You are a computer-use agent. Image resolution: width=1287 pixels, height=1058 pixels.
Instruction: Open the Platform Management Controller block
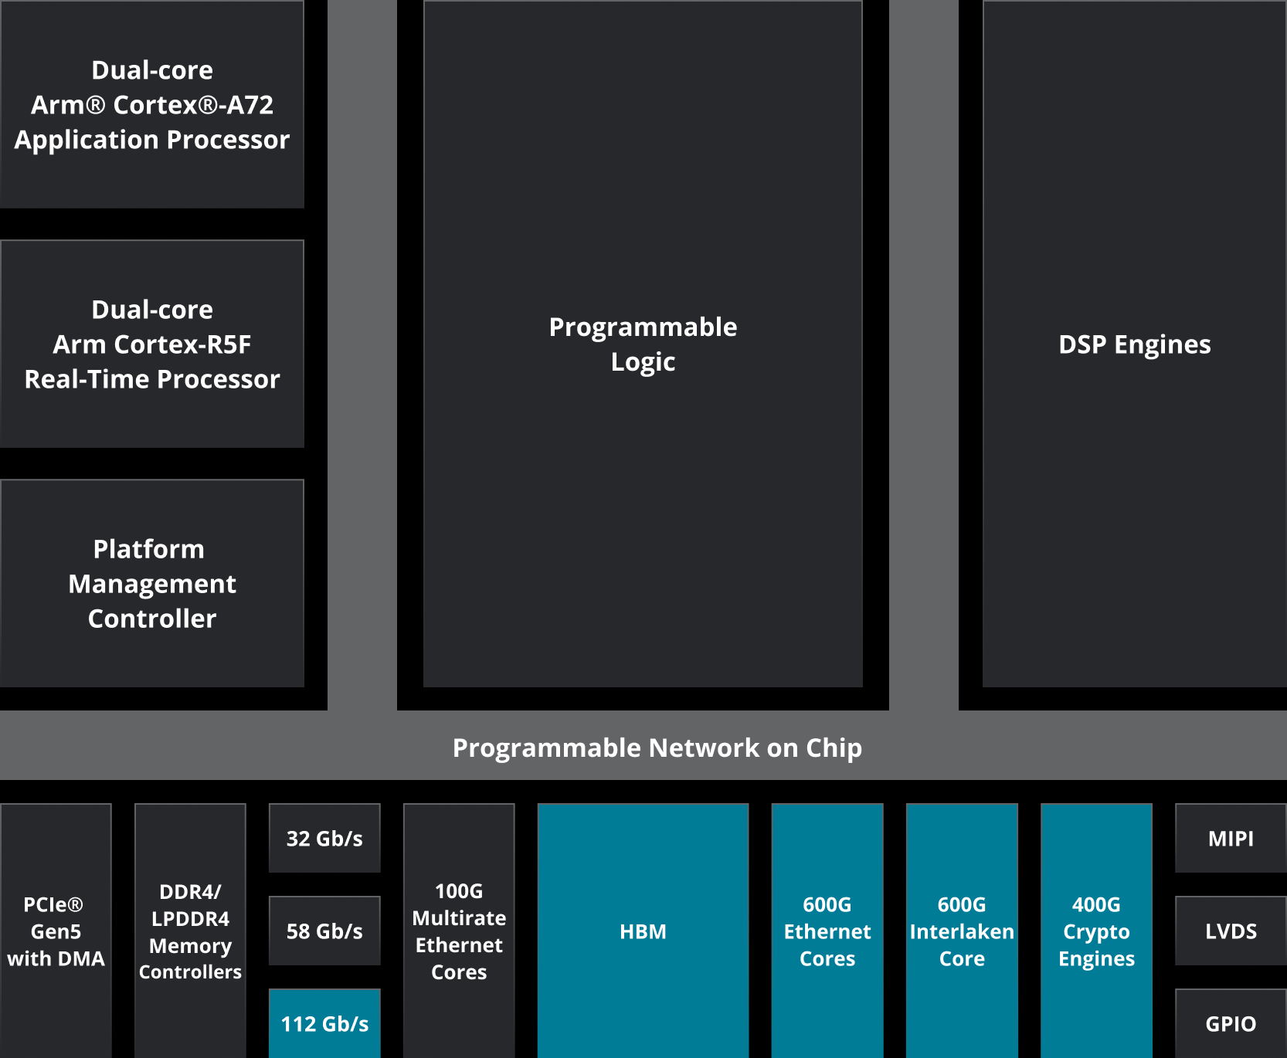pyautogui.click(x=152, y=583)
